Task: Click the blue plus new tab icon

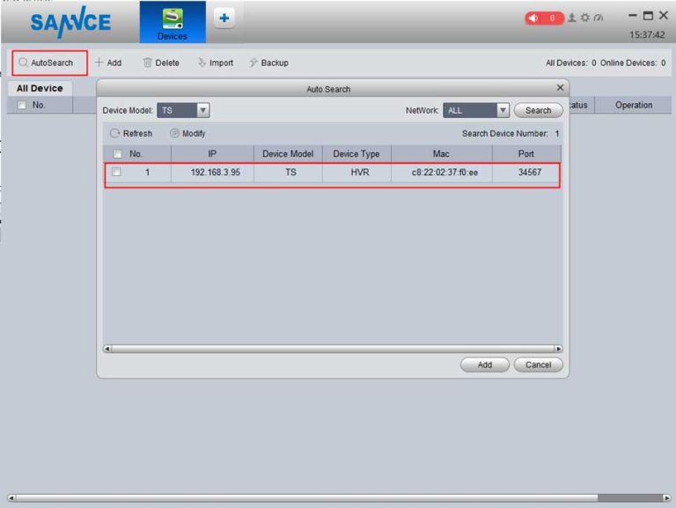Action: click(224, 18)
